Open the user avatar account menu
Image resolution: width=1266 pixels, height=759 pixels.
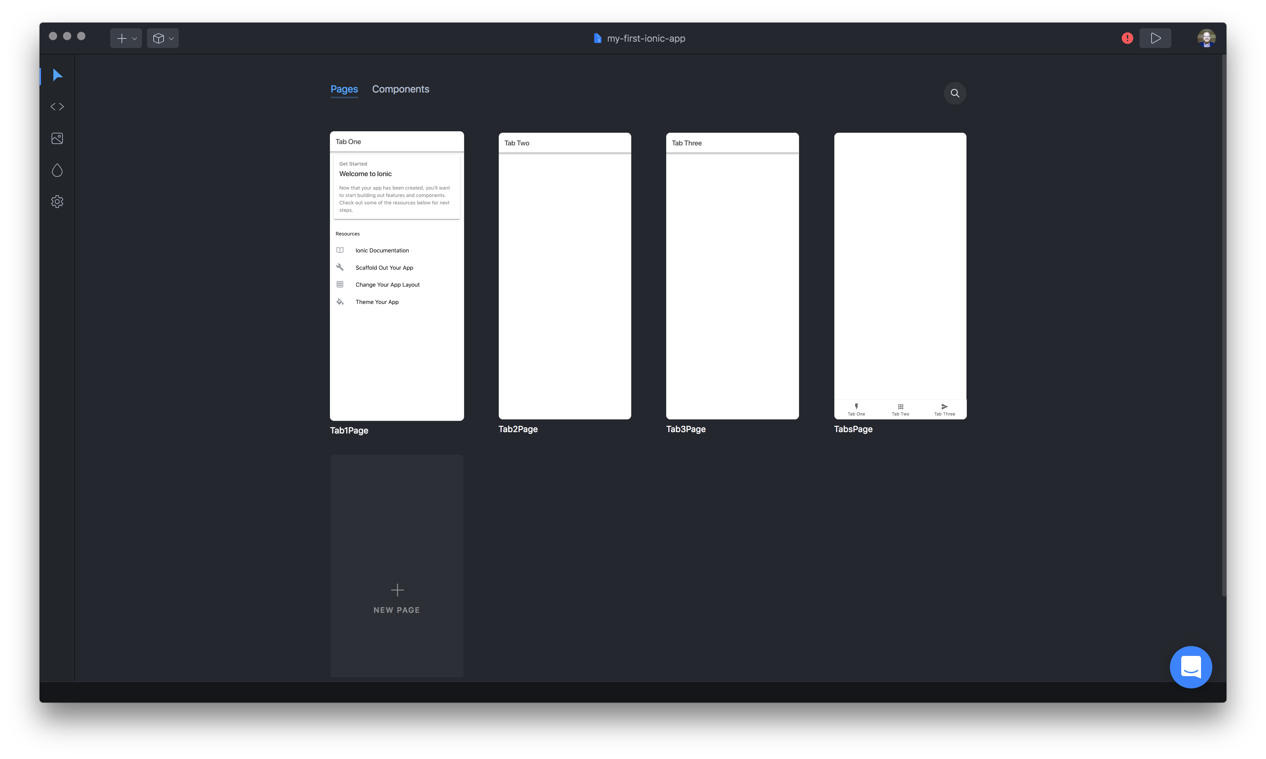tap(1206, 37)
